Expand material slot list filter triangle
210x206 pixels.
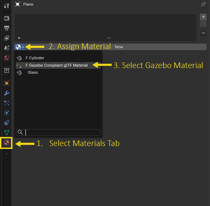click(x=19, y=38)
